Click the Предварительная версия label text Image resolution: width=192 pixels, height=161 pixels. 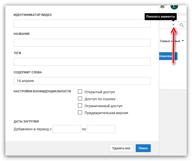tap(106, 113)
